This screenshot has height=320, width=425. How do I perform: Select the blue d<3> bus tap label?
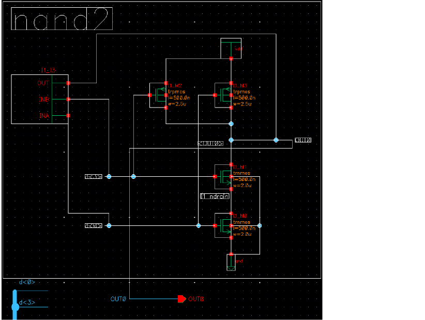tap(27, 302)
